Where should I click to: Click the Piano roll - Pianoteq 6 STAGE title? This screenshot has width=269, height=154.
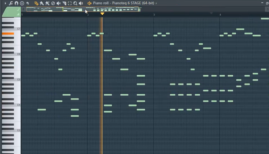coord(124,3)
